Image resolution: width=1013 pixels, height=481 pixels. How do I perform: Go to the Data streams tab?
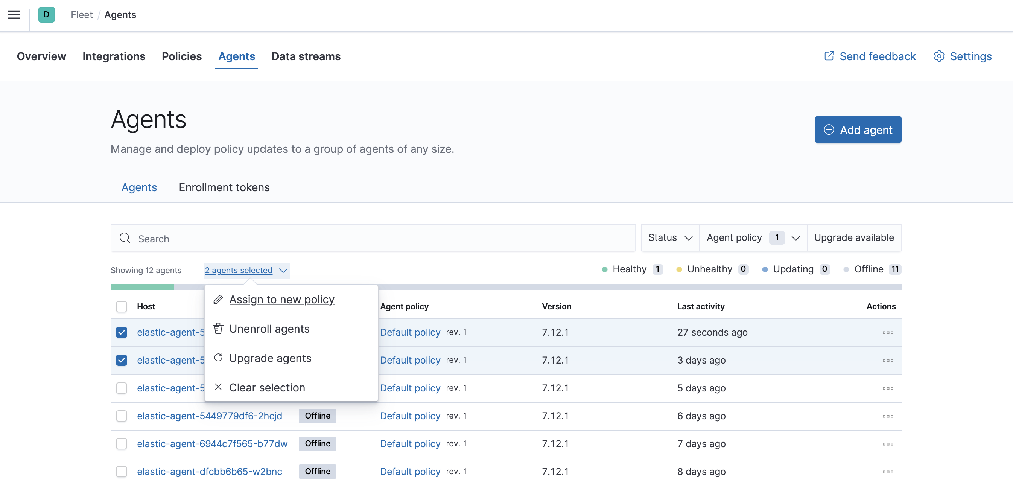(x=306, y=56)
